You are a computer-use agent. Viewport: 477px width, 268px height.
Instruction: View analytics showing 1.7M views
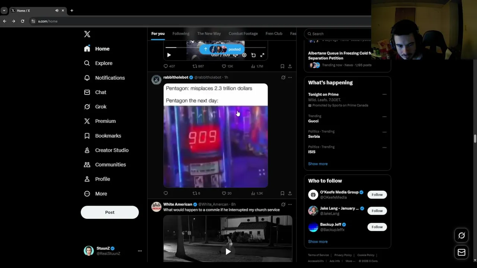pos(257,66)
